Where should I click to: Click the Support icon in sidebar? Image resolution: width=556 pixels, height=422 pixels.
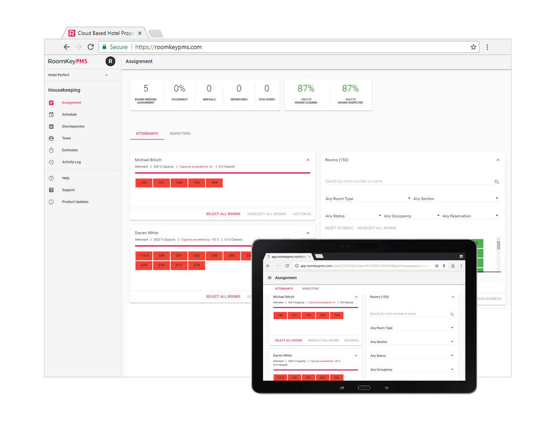52,190
